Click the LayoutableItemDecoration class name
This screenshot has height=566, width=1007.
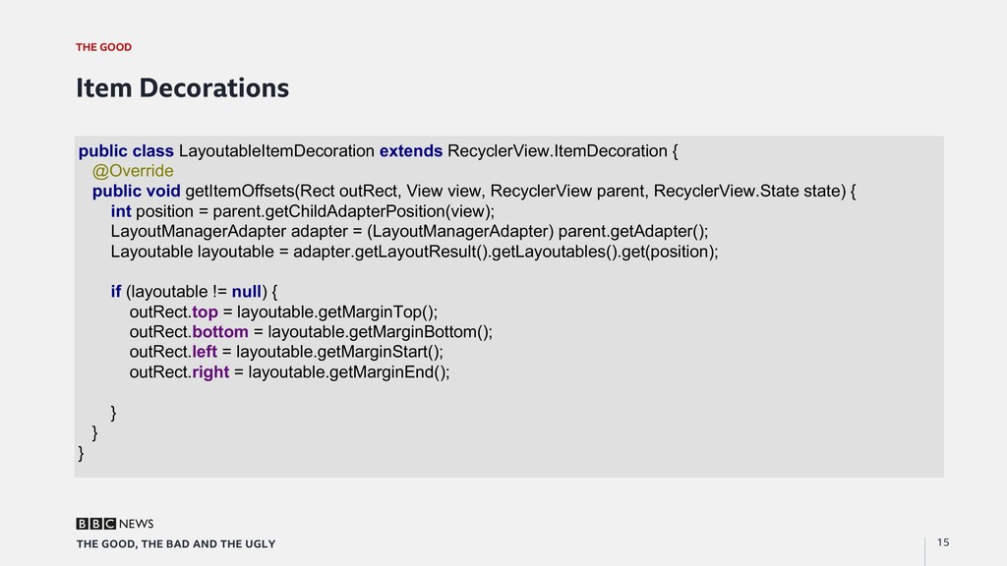tap(276, 151)
